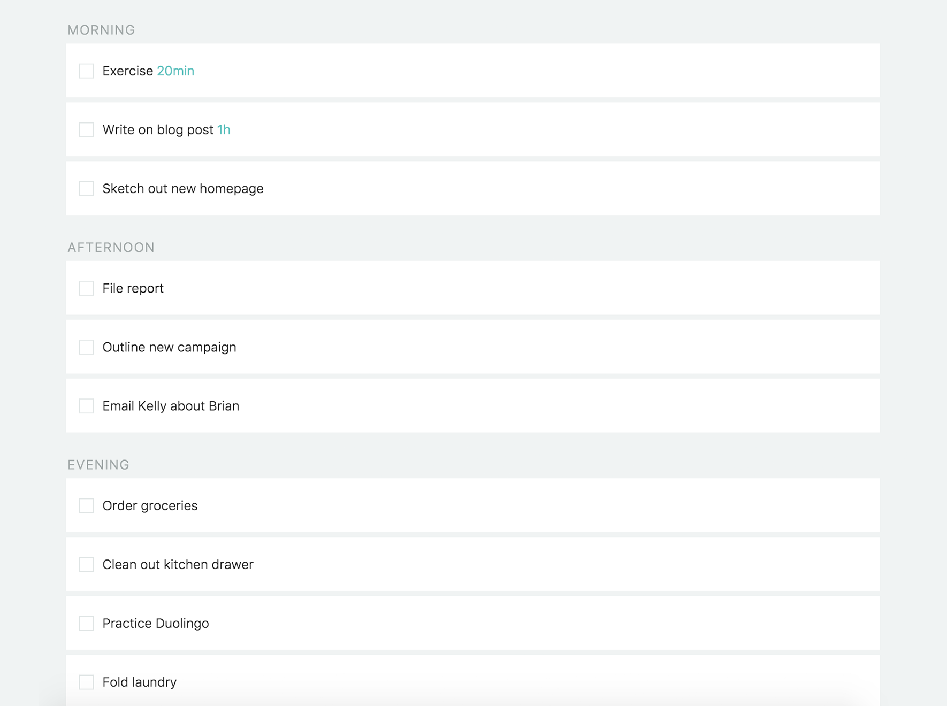The height and width of the screenshot is (706, 947).
Task: Check the Practice Duolingo checkbox
Action: tap(86, 623)
